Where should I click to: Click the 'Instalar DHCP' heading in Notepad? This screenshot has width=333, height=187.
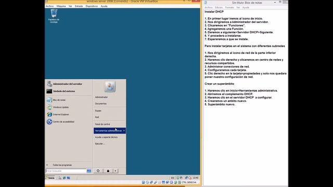(x=214, y=11)
